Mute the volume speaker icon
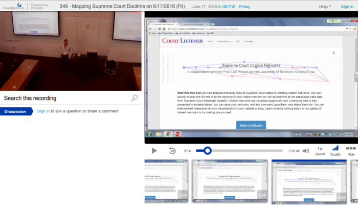Viewport: 358px width, 207px height. point(306,151)
